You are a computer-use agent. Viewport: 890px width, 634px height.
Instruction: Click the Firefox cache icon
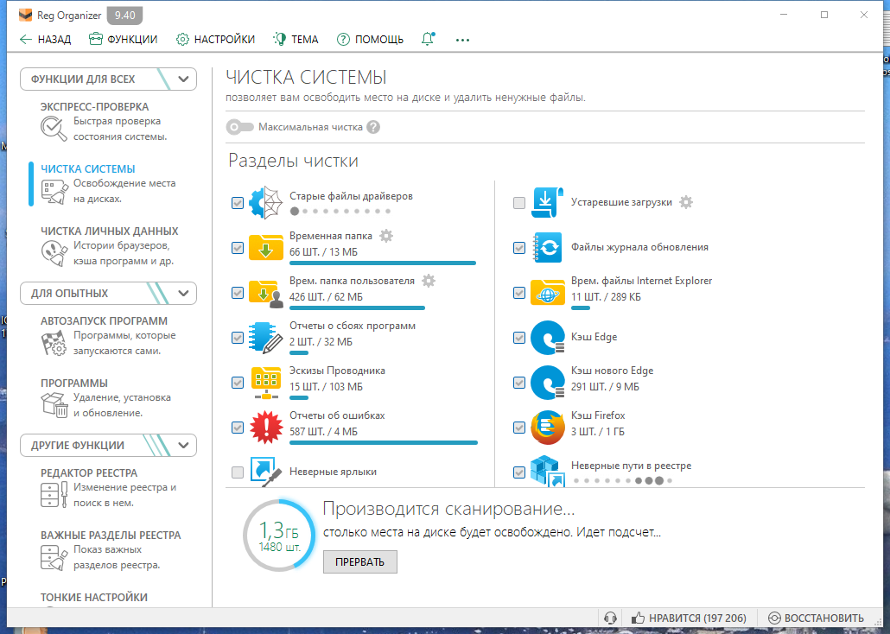pos(547,428)
